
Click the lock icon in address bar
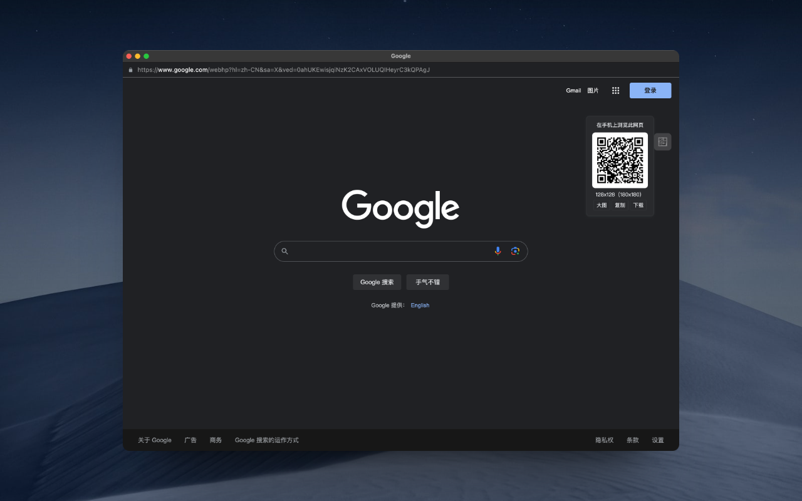click(x=131, y=70)
